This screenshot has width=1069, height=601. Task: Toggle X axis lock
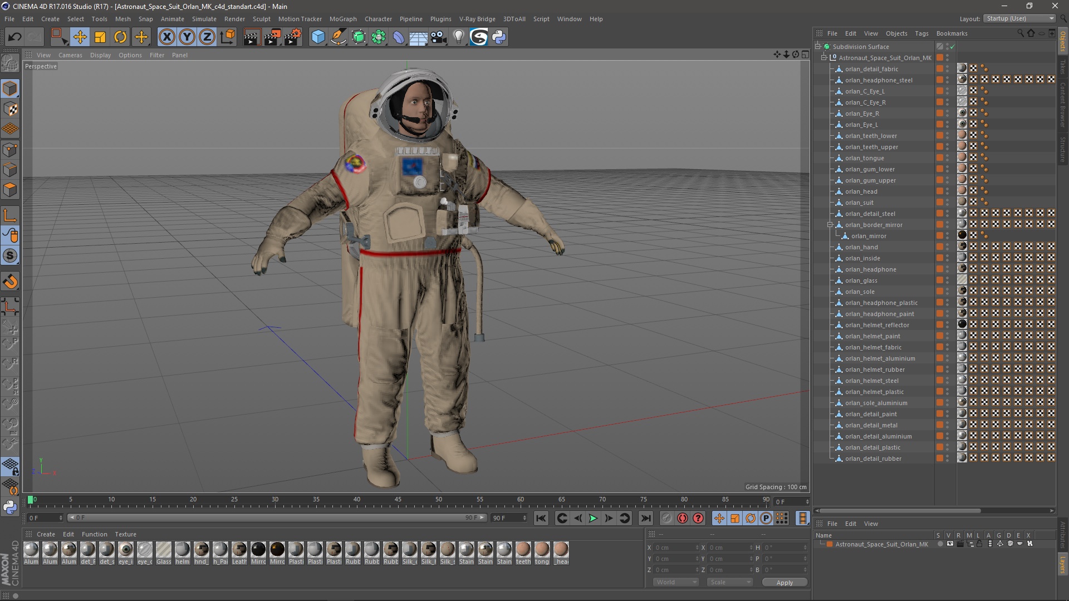166,37
